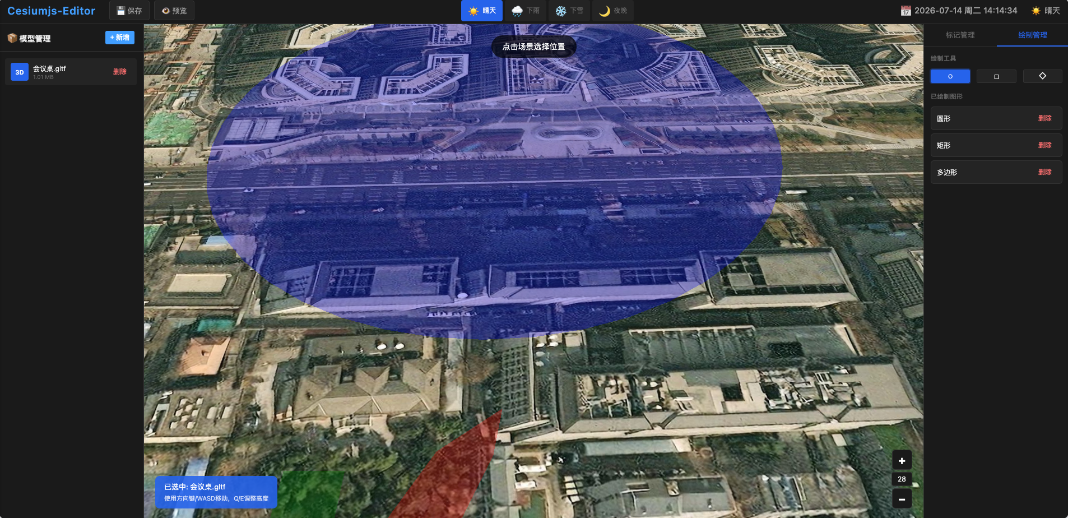Click the 3D badge of 会议桌.gltf
This screenshot has height=518, width=1068.
pyautogui.click(x=20, y=72)
